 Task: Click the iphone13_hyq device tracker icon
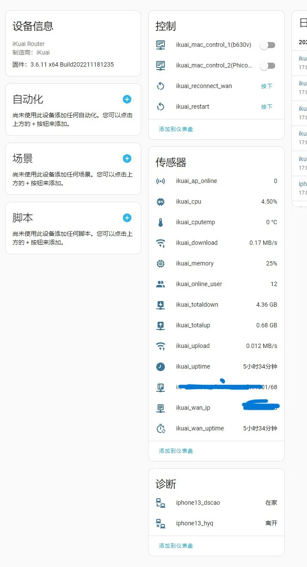point(161,523)
